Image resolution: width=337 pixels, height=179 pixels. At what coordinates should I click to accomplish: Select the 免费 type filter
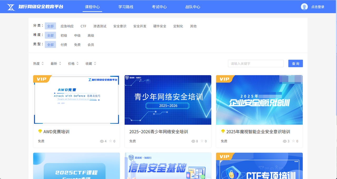(77, 45)
